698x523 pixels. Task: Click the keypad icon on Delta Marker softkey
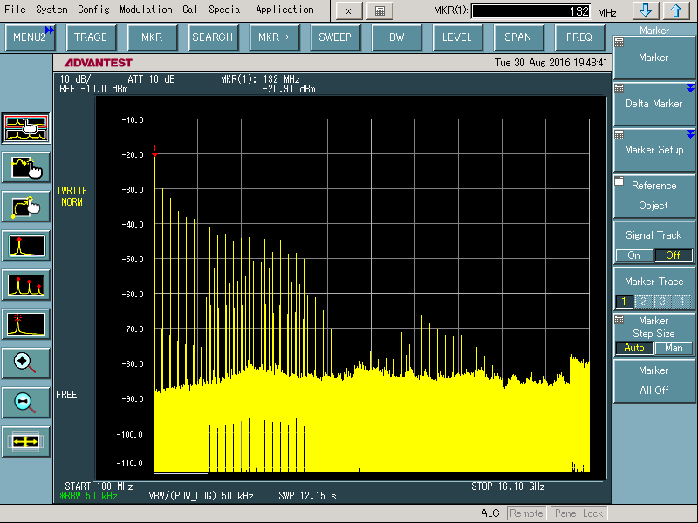click(x=619, y=89)
